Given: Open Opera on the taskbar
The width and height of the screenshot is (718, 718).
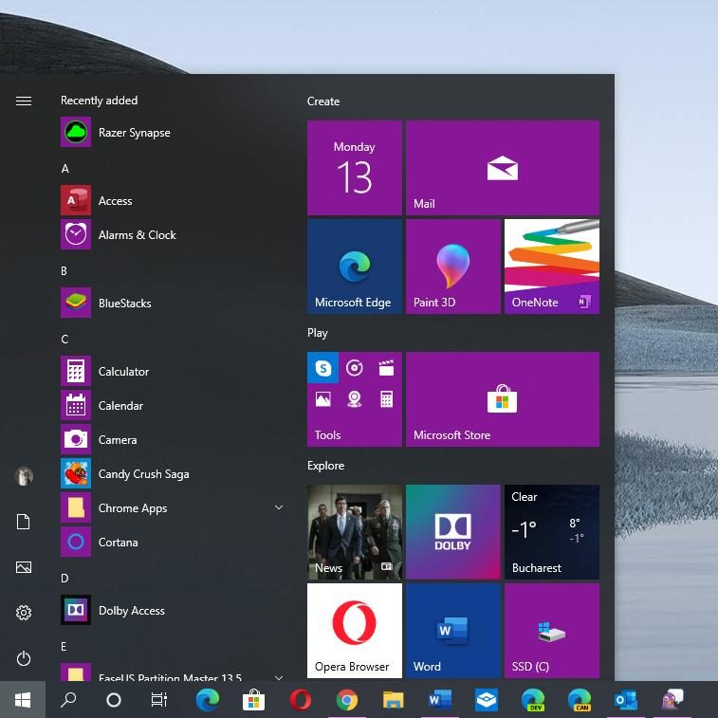Looking at the screenshot, I should pyautogui.click(x=301, y=700).
